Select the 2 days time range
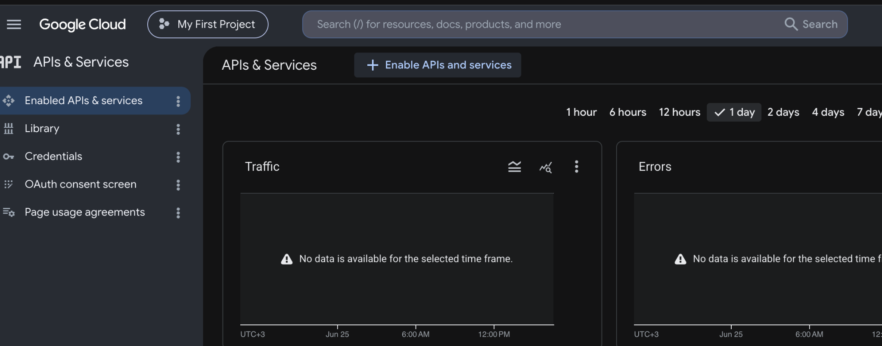The width and height of the screenshot is (882, 346). pos(783,112)
